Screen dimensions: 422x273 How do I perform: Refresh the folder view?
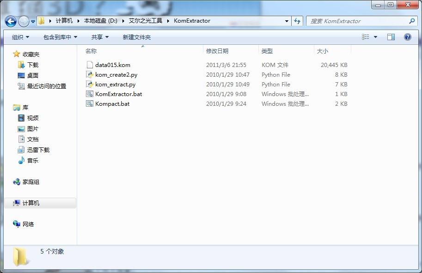click(x=297, y=21)
